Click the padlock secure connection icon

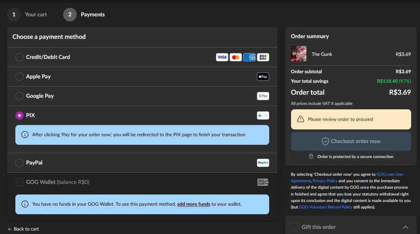pyautogui.click(x=311, y=156)
